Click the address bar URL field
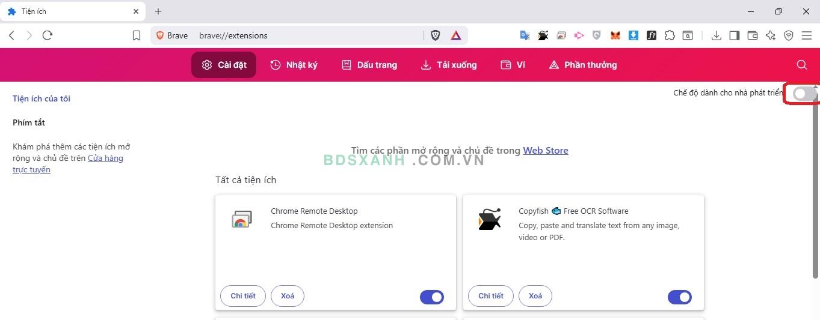Screen dimensions: 820x320 coord(310,35)
